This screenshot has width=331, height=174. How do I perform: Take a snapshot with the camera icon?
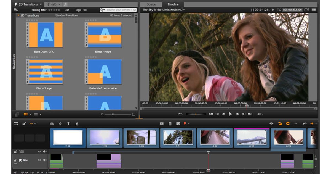coord(178,123)
